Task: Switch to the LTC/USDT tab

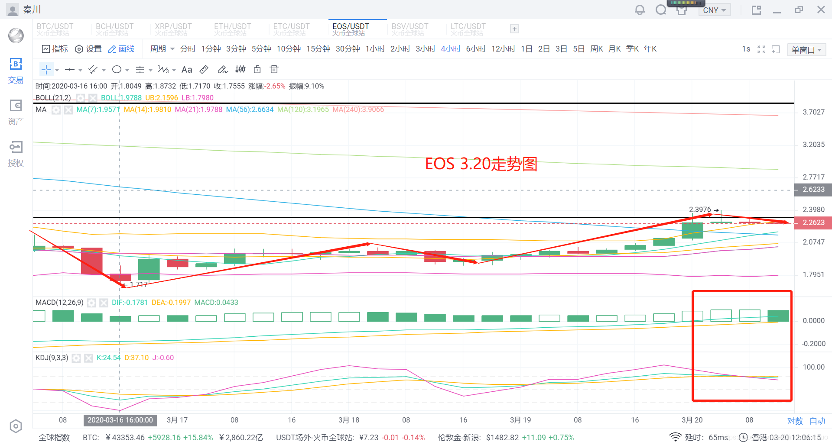Action: 468,29
